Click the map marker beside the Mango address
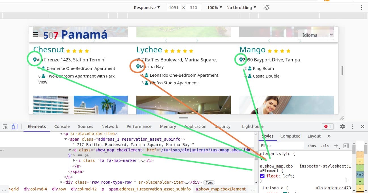This screenshot has height=193, width=368. [241, 60]
